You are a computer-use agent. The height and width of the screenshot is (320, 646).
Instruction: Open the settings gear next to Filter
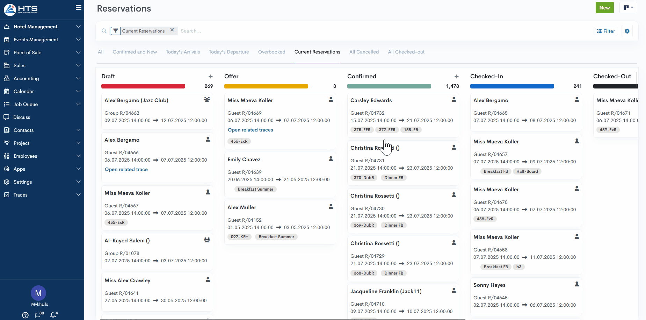627,31
